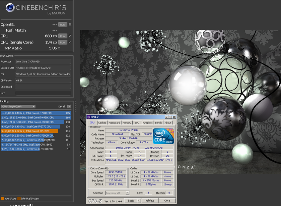Switch to the About tab in CPU-Z

(x=168, y=123)
